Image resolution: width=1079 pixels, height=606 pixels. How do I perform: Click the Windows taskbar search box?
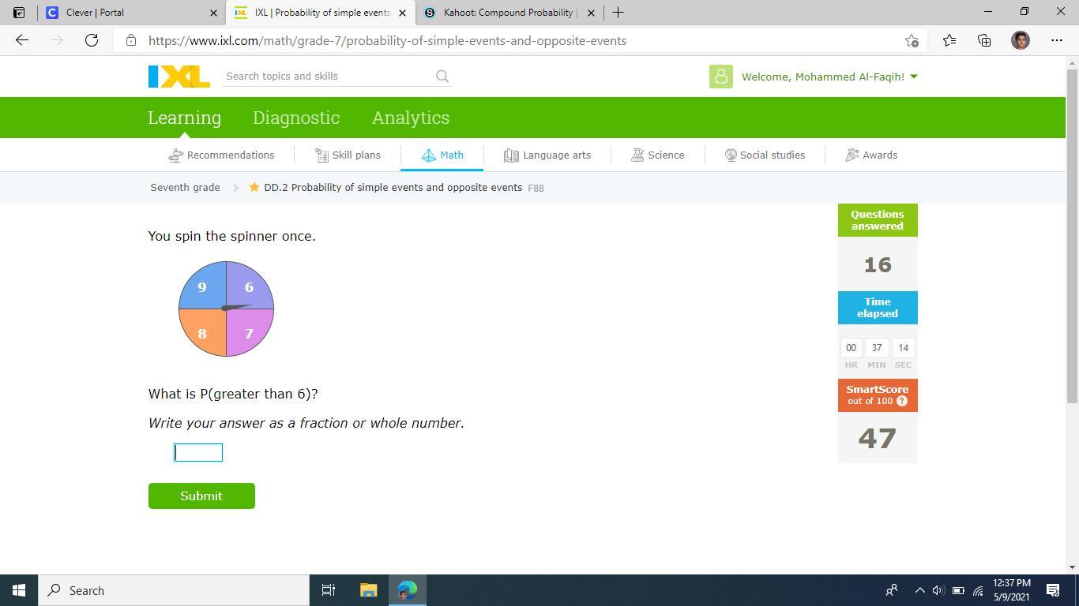coord(174,590)
